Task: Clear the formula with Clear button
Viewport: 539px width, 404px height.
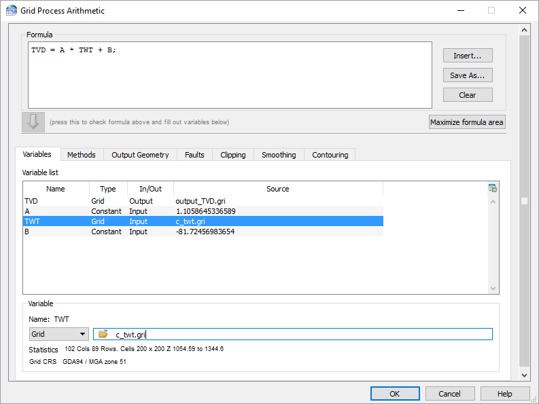Action: [x=468, y=95]
